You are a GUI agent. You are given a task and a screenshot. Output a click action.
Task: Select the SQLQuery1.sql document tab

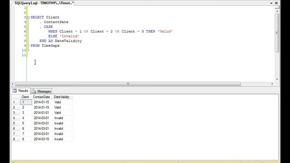point(44,3)
